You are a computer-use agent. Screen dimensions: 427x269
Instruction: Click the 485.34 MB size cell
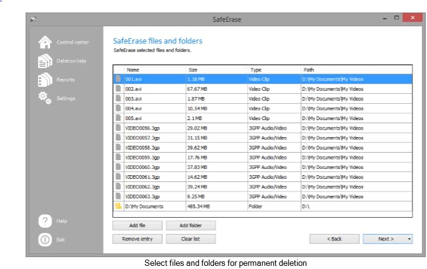pos(199,206)
